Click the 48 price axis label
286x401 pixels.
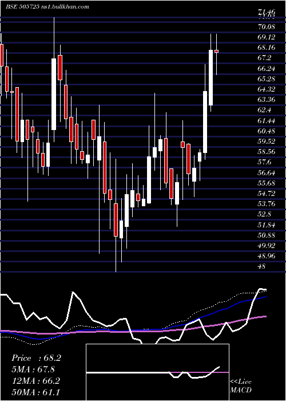coord(262,266)
